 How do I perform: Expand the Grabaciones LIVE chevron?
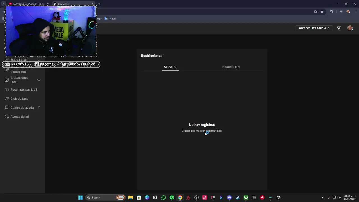point(39,80)
